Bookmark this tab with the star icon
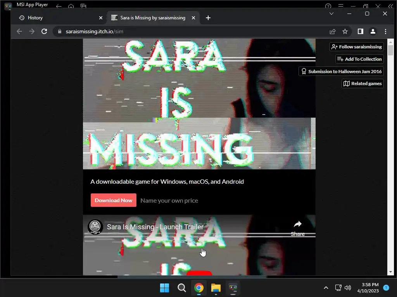 345,31
